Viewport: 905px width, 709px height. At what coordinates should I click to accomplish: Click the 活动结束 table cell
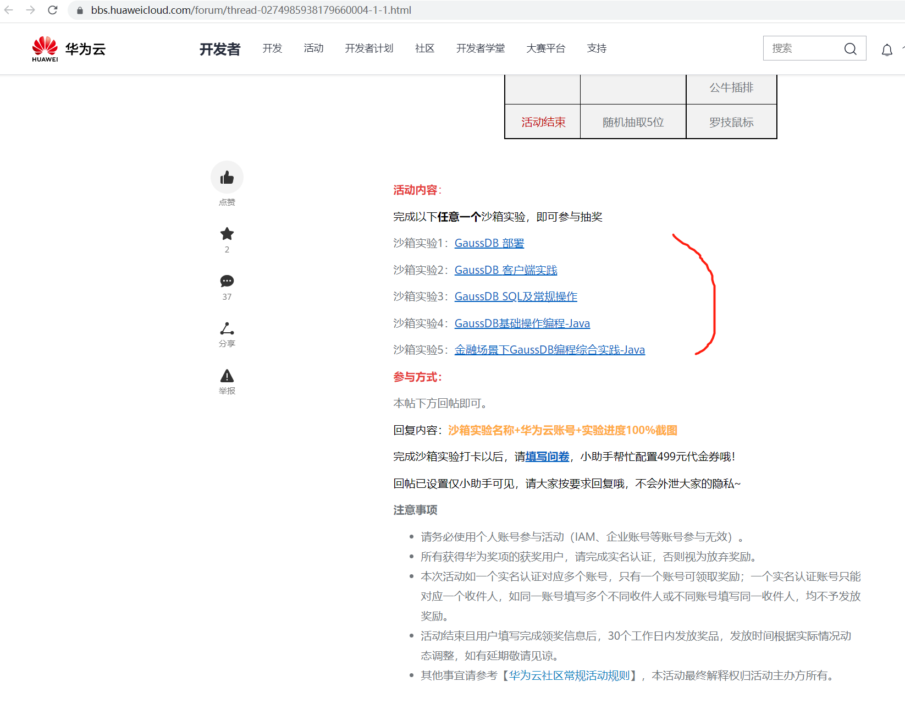(543, 122)
